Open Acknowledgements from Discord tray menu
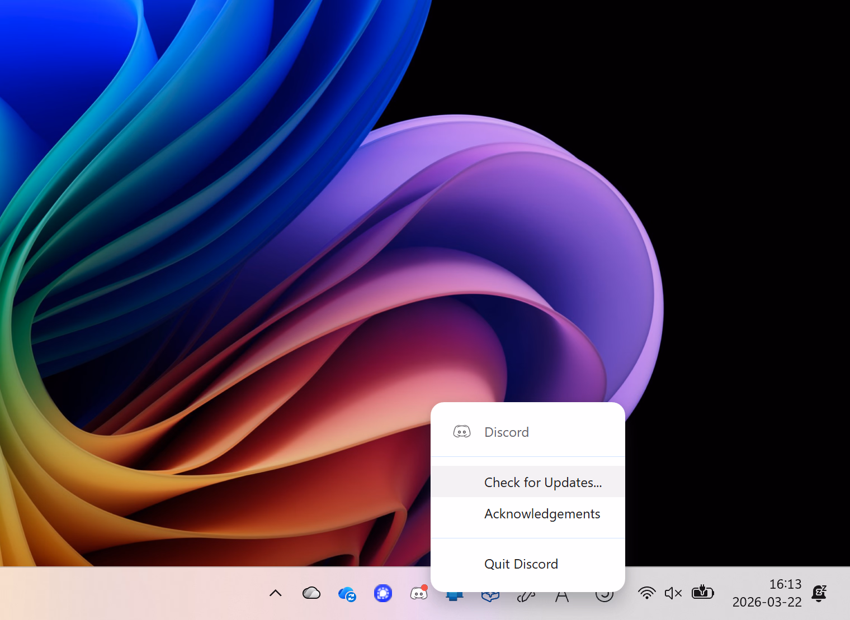 542,513
